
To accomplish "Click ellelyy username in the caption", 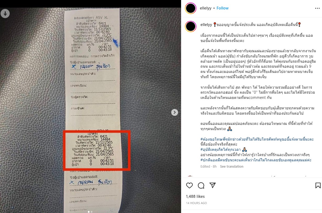I will (206, 24).
